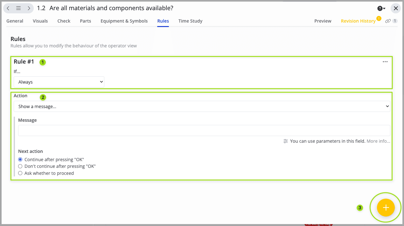Go to next step with right arrow
This screenshot has height=226, width=404.
click(29, 8)
